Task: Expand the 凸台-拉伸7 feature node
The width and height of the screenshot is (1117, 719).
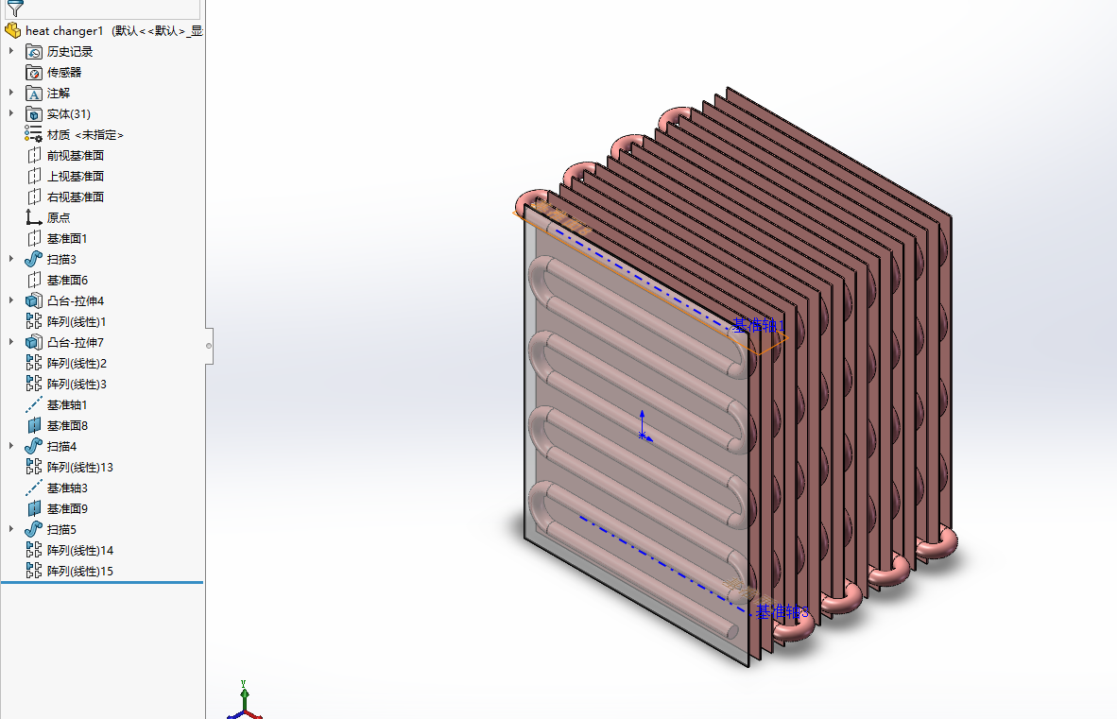Action: tap(11, 342)
